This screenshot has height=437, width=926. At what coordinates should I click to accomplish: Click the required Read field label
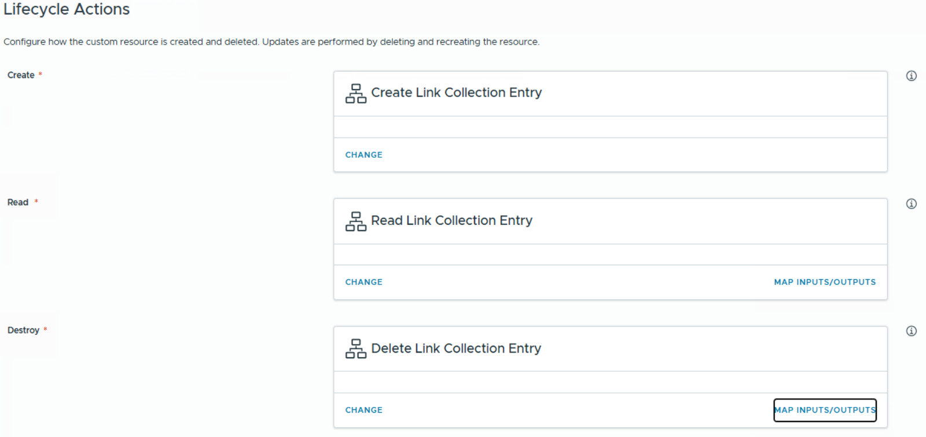pyautogui.click(x=18, y=202)
